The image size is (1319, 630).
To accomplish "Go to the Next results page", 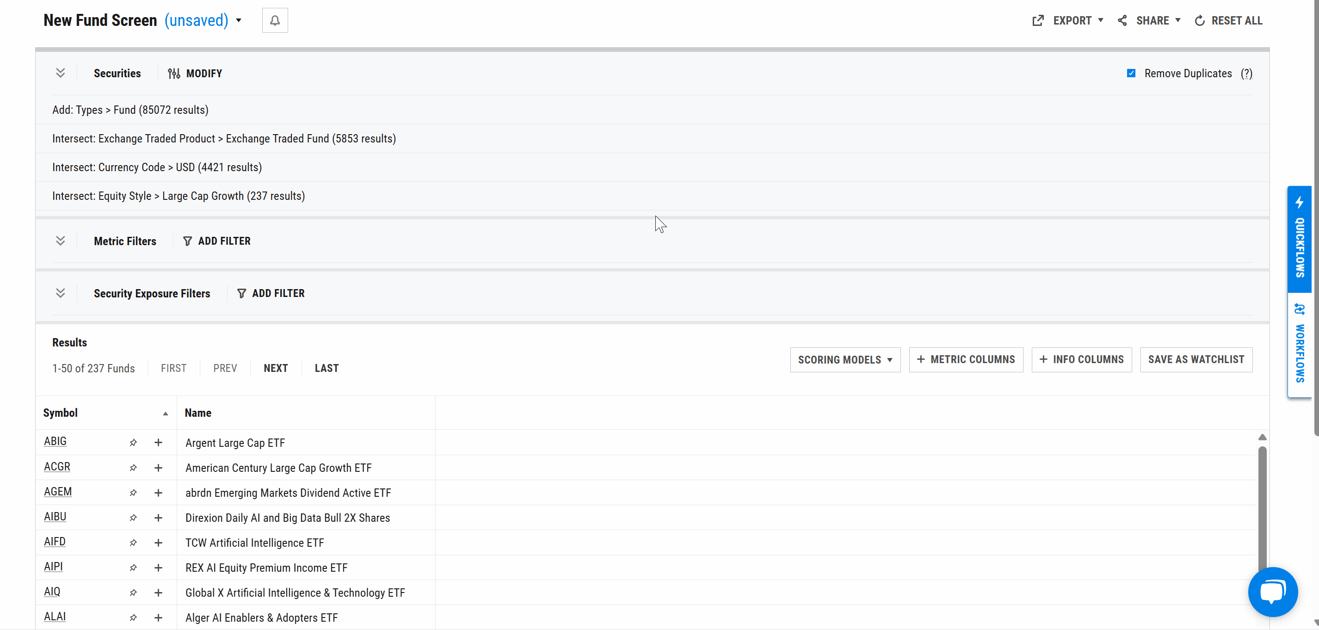I will [276, 368].
